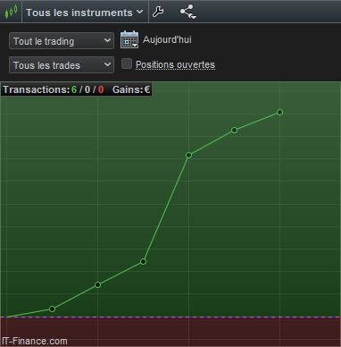Select the second trade point on curve

(x=97, y=285)
